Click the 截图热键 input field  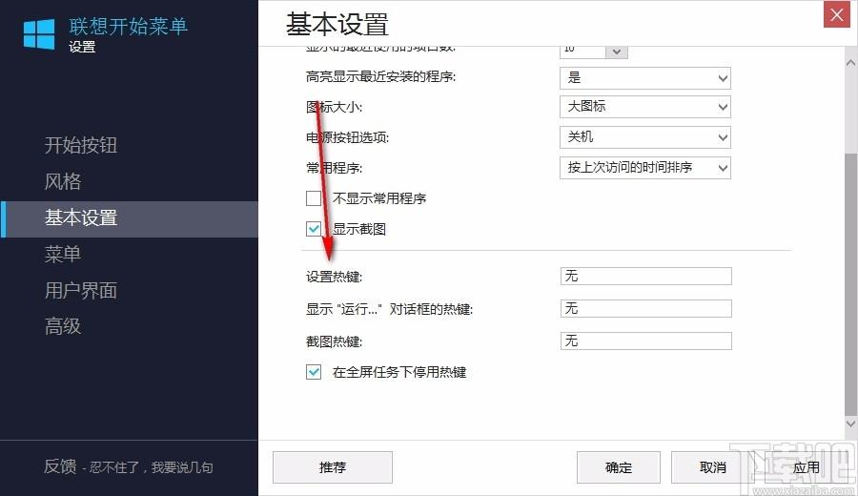tap(645, 341)
